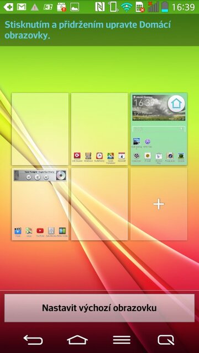The width and height of the screenshot is (199, 353).
Task: Tap the battery level icon
Action: pyautogui.click(x=165, y=7)
